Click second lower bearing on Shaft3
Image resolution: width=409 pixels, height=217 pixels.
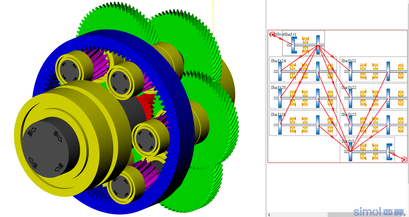[375, 156]
